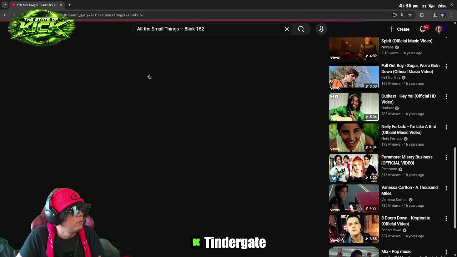The height and width of the screenshot is (257, 457).
Task: Visit the Paramore channel name
Action: pyautogui.click(x=389, y=169)
